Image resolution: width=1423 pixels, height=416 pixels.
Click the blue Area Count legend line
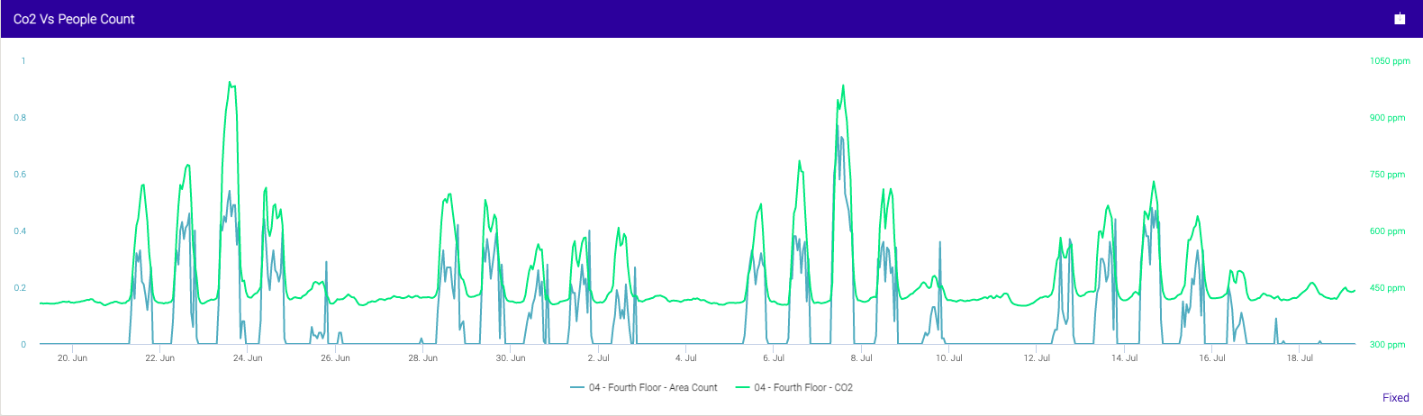coord(577,388)
